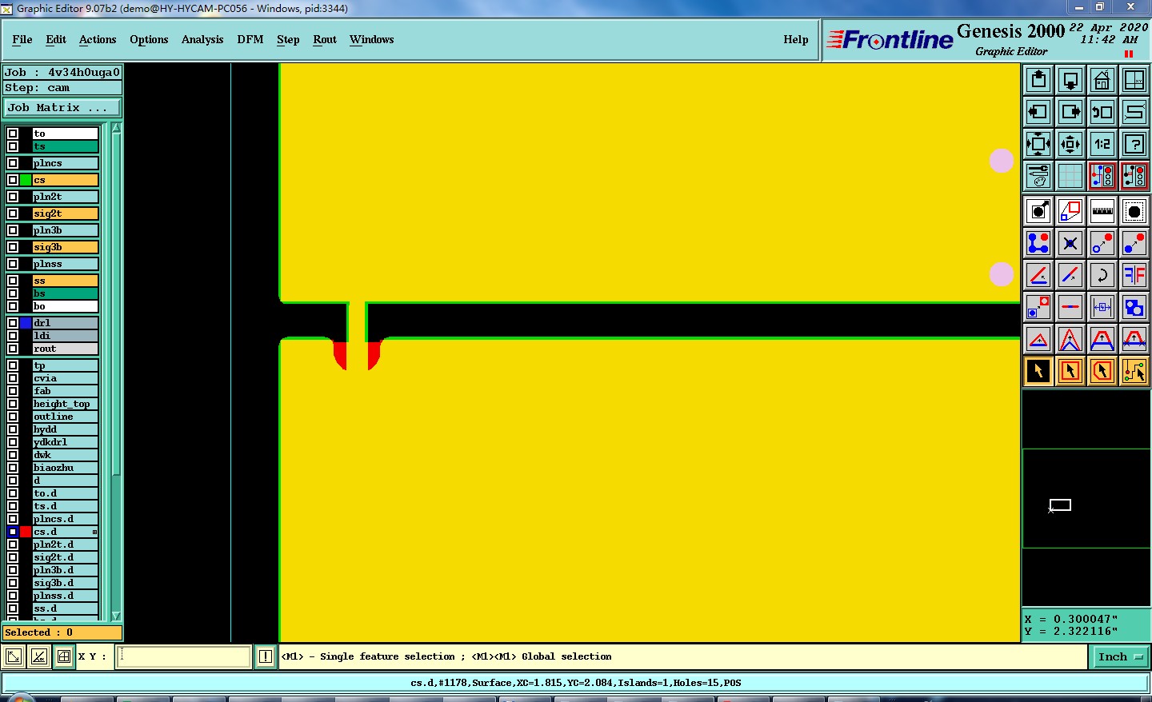The height and width of the screenshot is (702, 1152).
Task: Click the XY zoom window icon
Action: [1134, 80]
